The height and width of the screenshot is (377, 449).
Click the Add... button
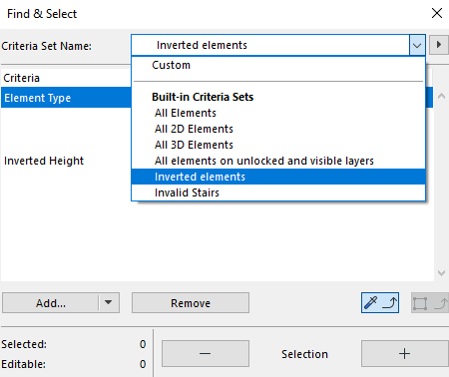51,303
